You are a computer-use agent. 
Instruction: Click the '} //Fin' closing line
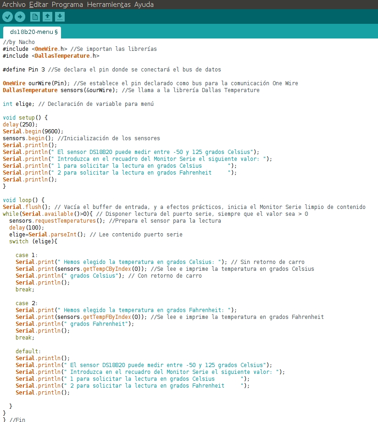(14, 419)
